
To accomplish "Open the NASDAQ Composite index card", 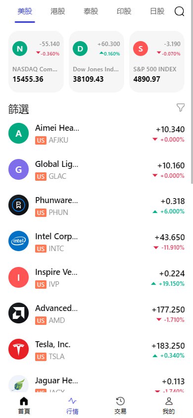I will (x=36, y=61).
